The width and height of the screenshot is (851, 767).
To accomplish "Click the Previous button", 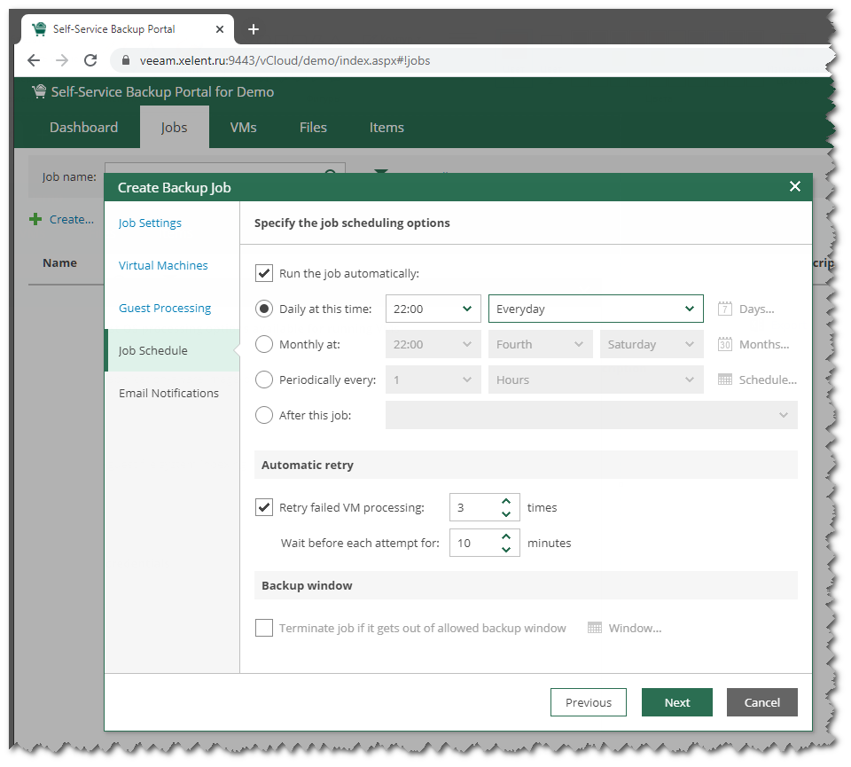I will pos(589,702).
